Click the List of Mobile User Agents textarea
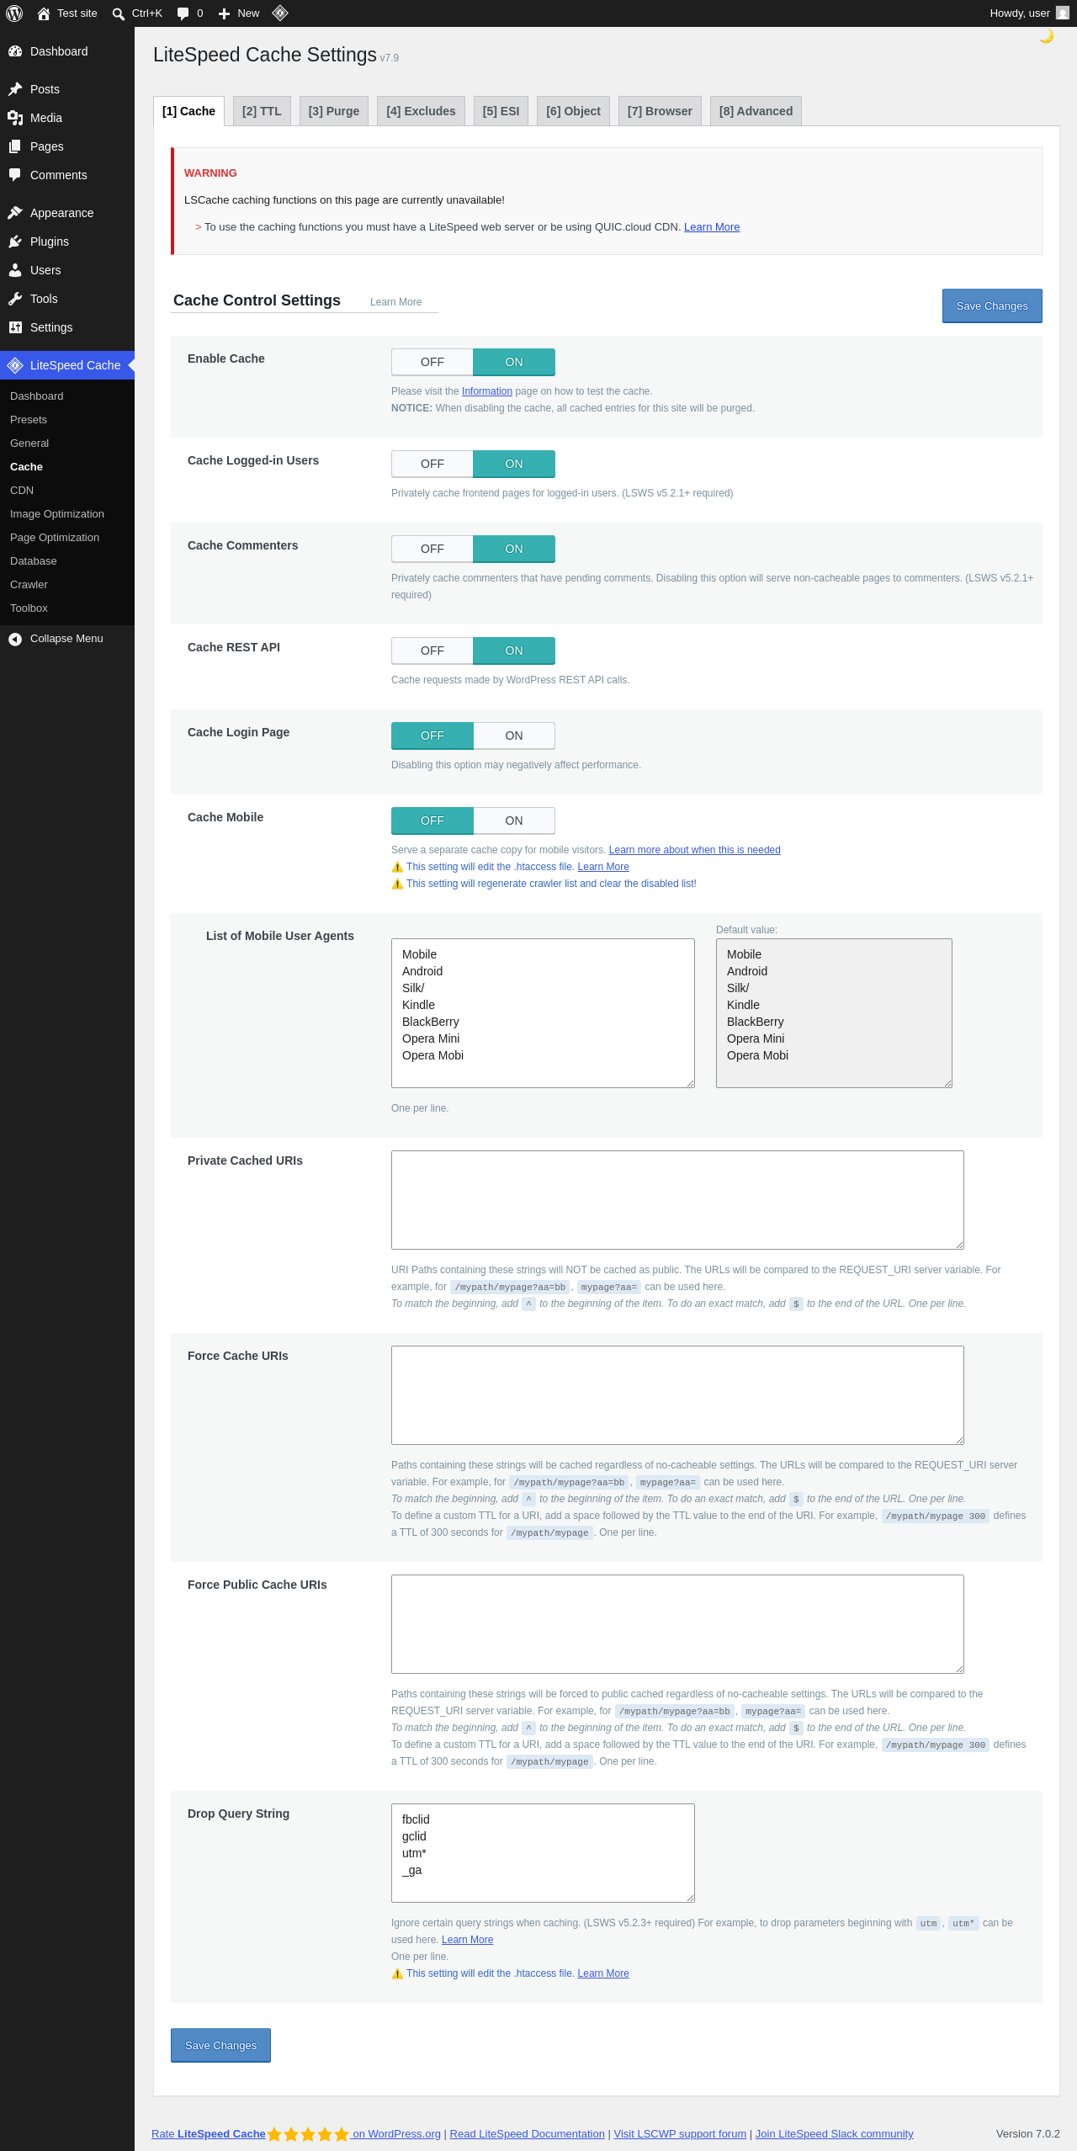This screenshot has height=2151, width=1077. [x=543, y=1013]
